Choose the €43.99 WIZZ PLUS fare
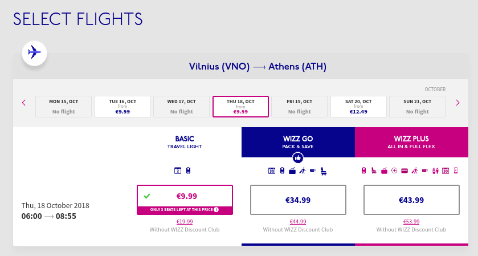This screenshot has width=478, height=256. 411,200
